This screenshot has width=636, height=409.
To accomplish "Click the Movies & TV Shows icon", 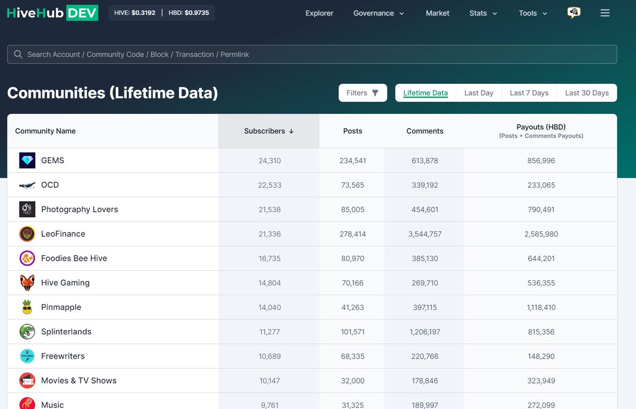I will (27, 380).
